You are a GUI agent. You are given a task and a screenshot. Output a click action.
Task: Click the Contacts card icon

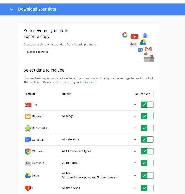28,163
